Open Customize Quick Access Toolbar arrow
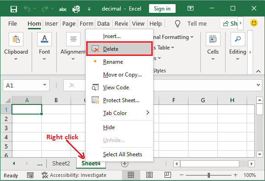The image size is (265, 181). (x=89, y=9)
